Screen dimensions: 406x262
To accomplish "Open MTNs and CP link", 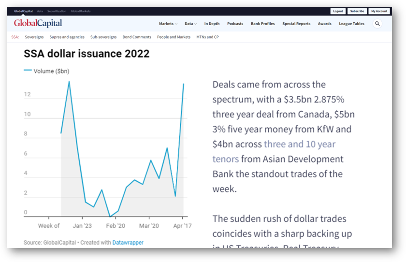I will 207,37.
